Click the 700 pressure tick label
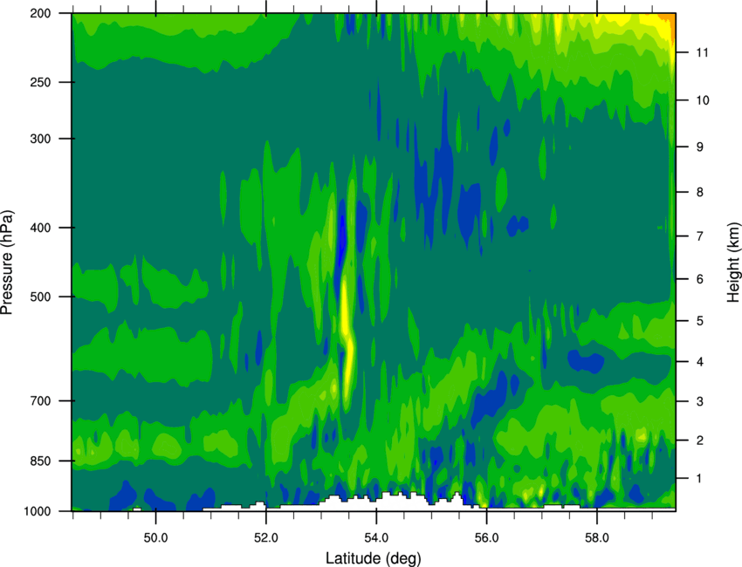The image size is (742, 567). click(x=41, y=401)
